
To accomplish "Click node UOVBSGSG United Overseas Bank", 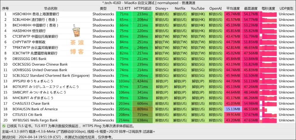I will (x=40, y=70).
